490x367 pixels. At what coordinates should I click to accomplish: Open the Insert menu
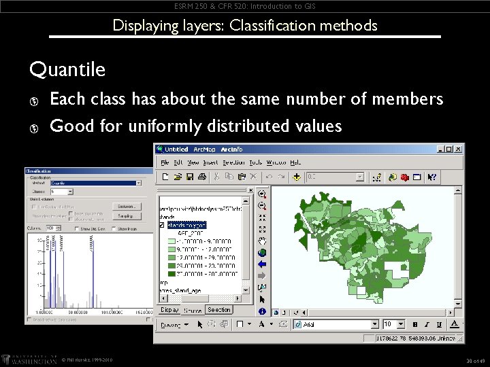[210, 162]
